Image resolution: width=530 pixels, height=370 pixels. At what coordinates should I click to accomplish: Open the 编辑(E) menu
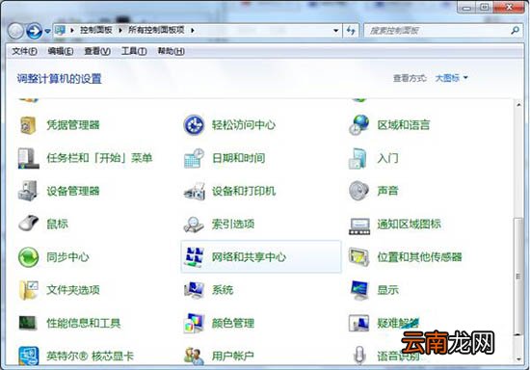coord(61,51)
